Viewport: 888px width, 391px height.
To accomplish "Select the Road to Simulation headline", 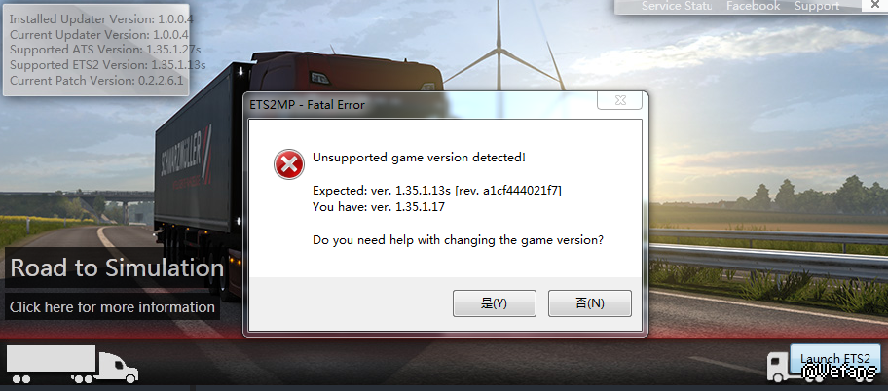I will click(x=117, y=267).
